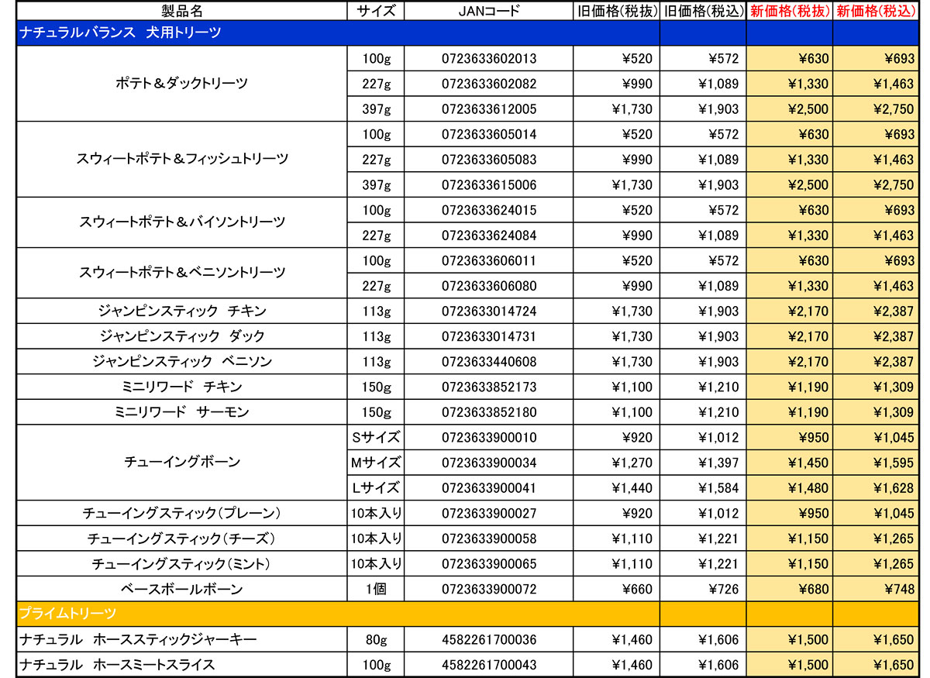Screen dimensions: 930x678
Task: Select JAN code 0723633900058
Action: click(489, 539)
